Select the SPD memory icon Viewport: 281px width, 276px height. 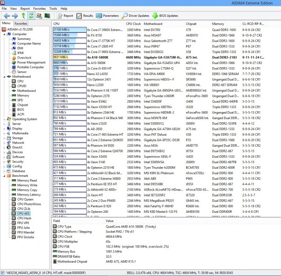click(x=14, y=100)
